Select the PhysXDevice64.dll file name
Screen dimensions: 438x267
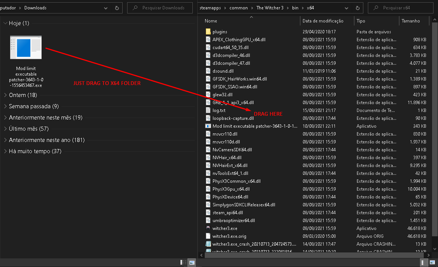230,197
